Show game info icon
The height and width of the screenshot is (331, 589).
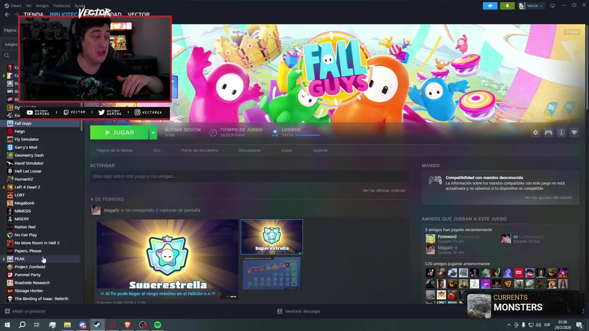click(561, 132)
